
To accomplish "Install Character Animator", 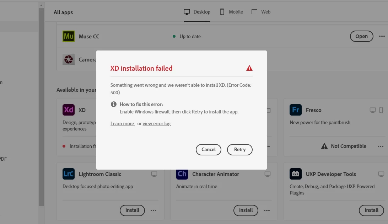I will (246, 210).
